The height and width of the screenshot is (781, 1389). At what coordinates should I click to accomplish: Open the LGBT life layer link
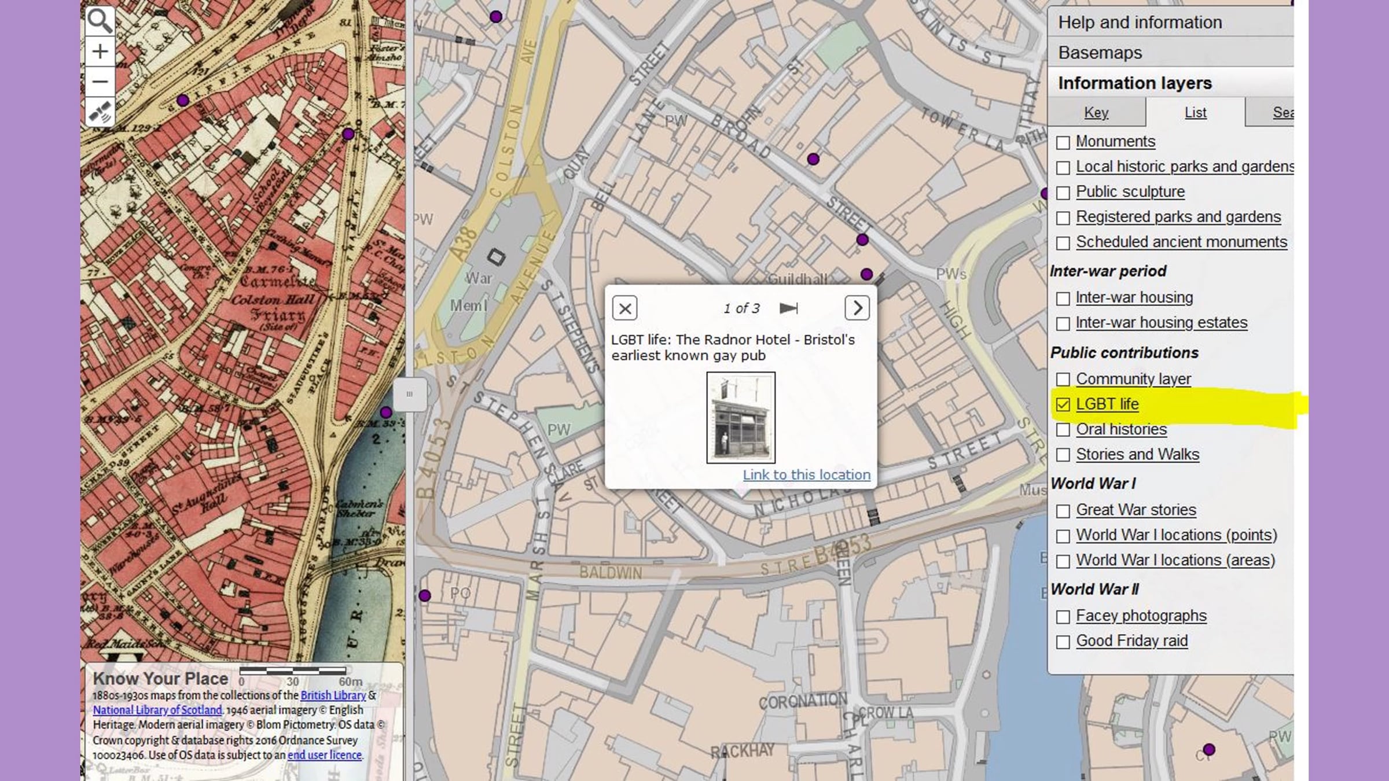tap(1107, 404)
